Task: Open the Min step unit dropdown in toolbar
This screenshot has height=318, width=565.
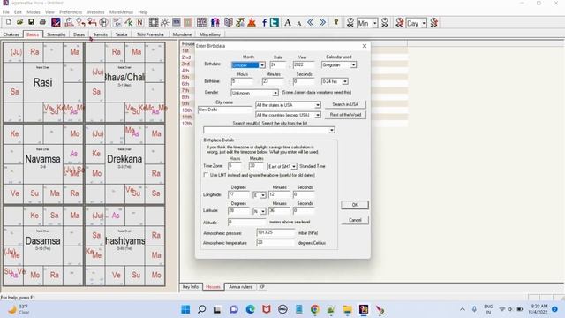Action: pos(374,23)
